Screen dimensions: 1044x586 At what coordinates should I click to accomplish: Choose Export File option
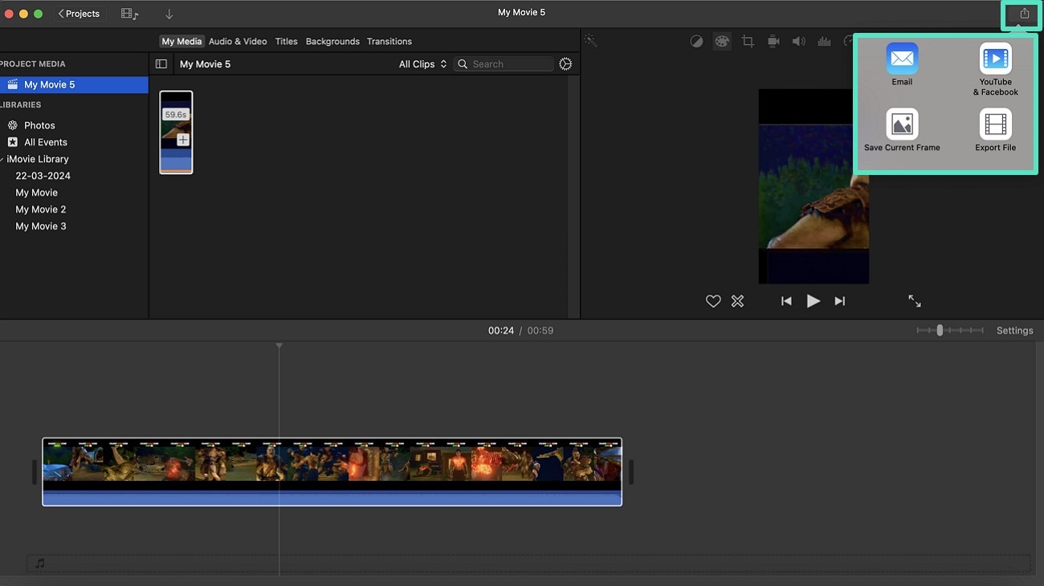pos(995,131)
